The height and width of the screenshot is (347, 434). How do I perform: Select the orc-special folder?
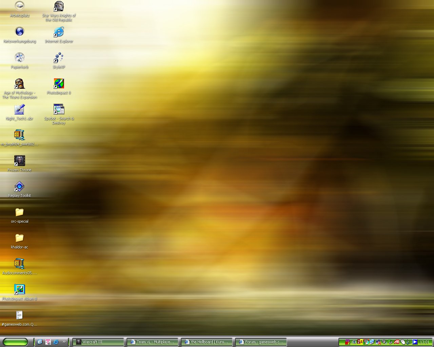(x=20, y=212)
